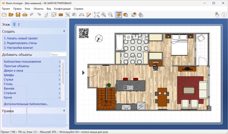
Task: Click the redo arrow icon
Action: click(39, 15)
